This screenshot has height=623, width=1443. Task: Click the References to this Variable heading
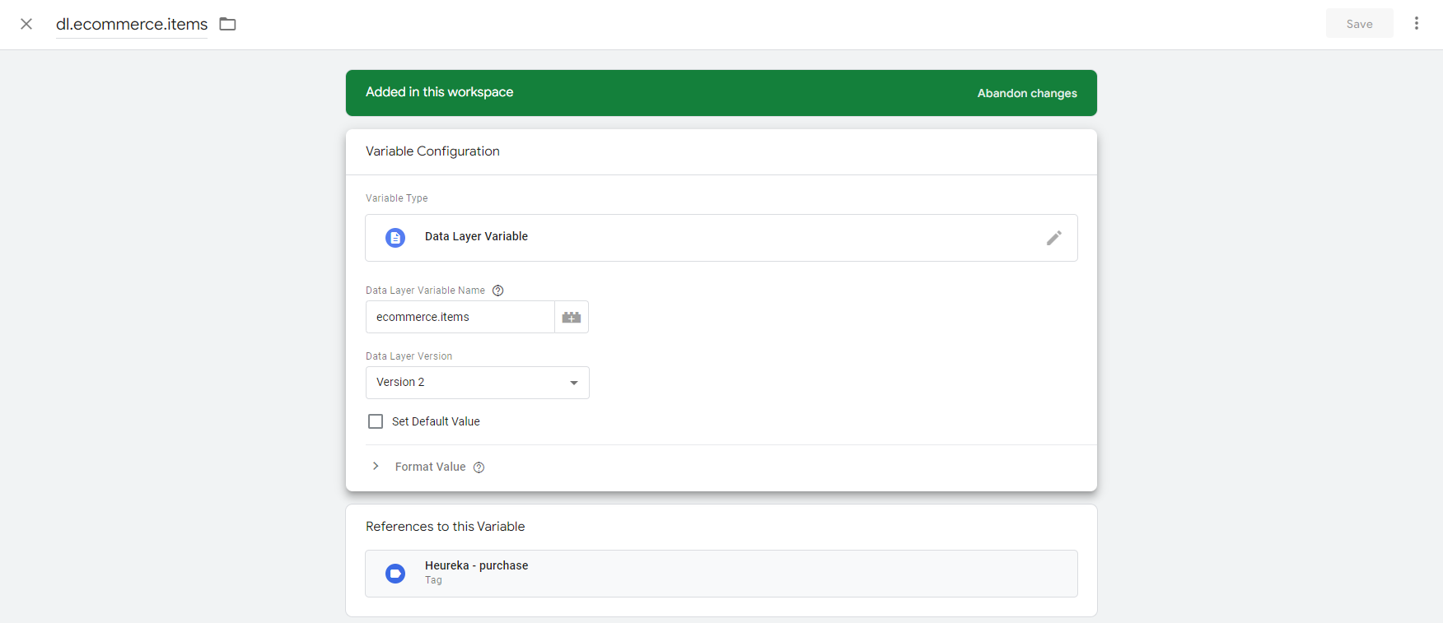pos(445,527)
